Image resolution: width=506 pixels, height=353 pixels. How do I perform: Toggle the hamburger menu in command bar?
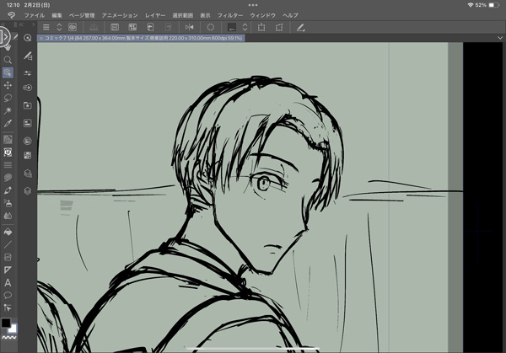click(46, 27)
